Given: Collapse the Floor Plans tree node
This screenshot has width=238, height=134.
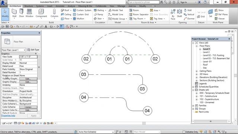Looking at the screenshot, I should pos(197,46).
